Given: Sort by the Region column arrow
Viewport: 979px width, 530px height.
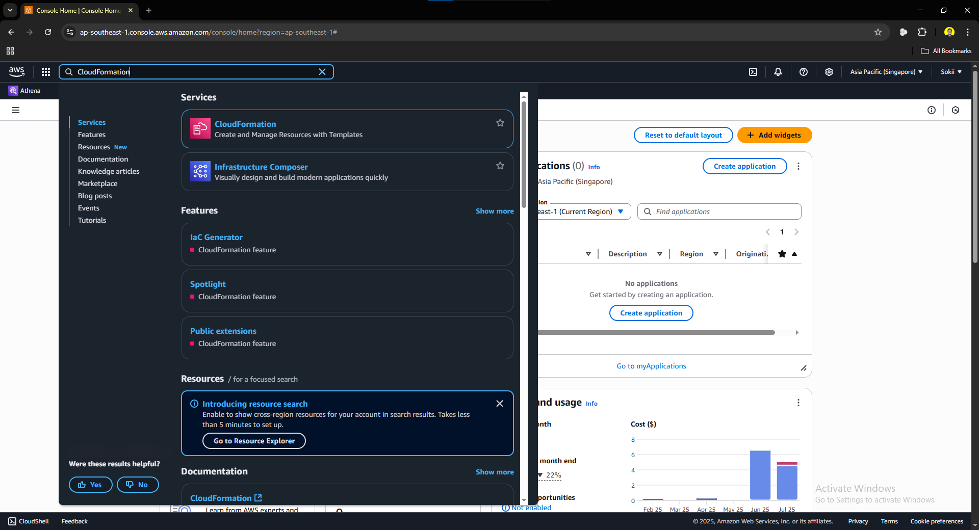Looking at the screenshot, I should 716,254.
